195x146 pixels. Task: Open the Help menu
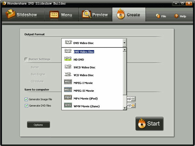[x=180, y=16]
